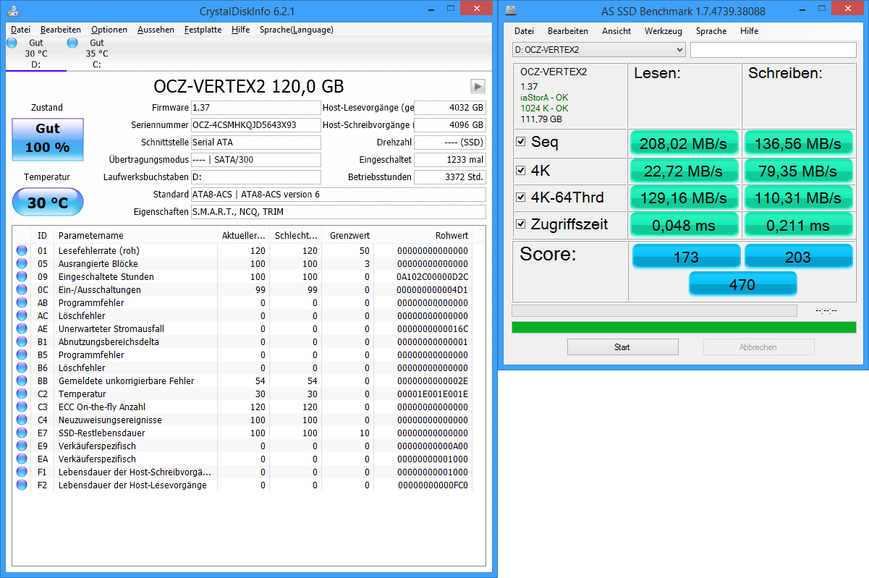This screenshot has width=869, height=578.
Task: Click total score 470 box
Action: [742, 284]
